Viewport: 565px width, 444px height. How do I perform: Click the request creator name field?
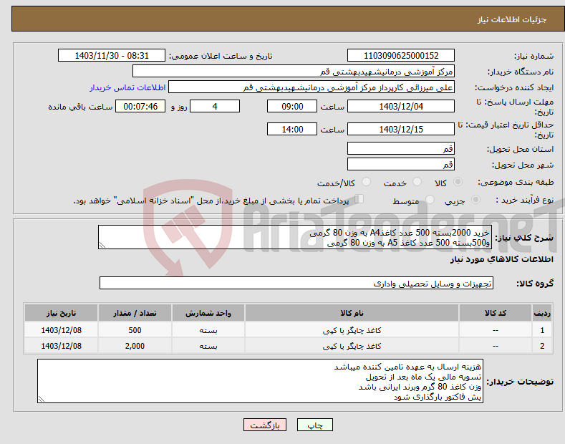(x=312, y=87)
